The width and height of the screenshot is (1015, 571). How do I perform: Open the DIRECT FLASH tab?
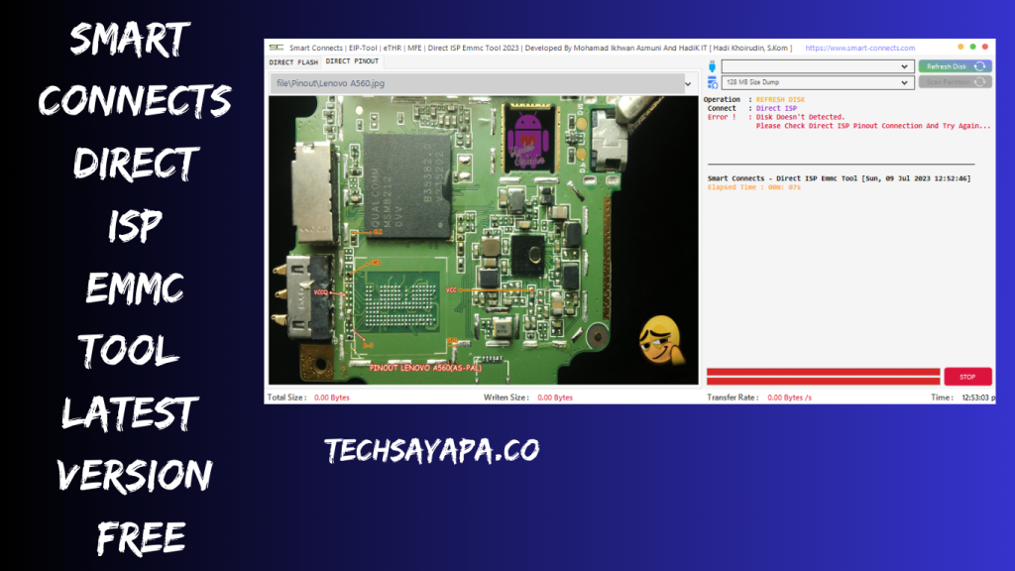tap(293, 62)
